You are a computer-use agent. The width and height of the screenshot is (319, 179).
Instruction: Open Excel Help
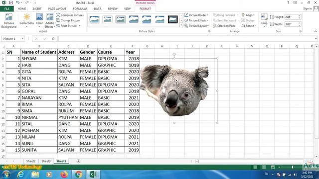point(288,2)
